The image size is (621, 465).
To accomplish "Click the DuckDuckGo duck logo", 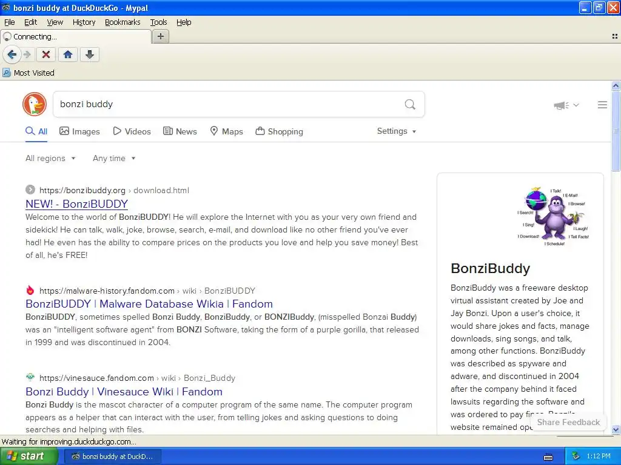I will [x=35, y=104].
